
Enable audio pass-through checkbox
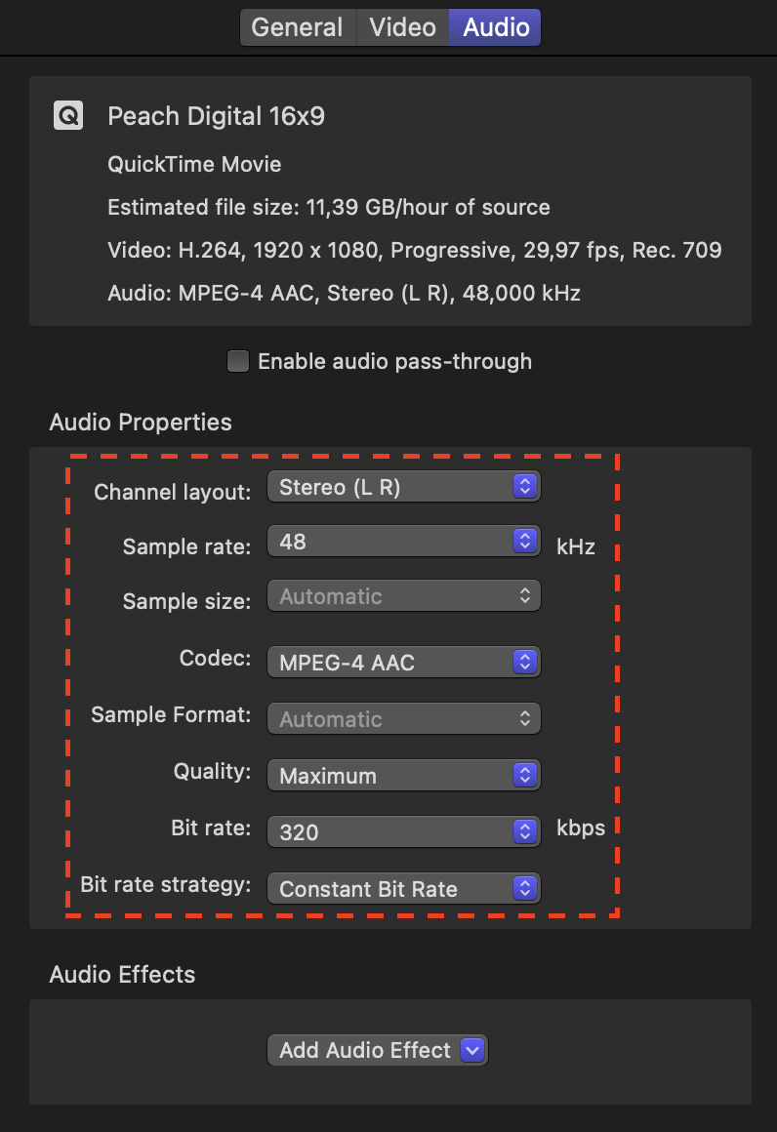[x=237, y=361]
